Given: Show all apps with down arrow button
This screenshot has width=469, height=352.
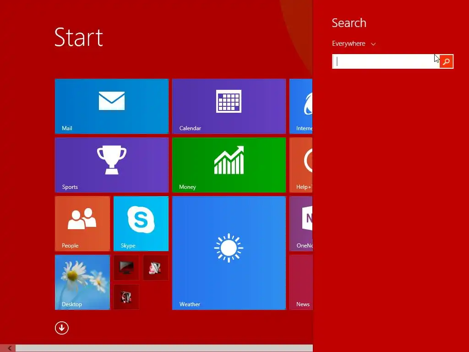Looking at the screenshot, I should pos(62,328).
